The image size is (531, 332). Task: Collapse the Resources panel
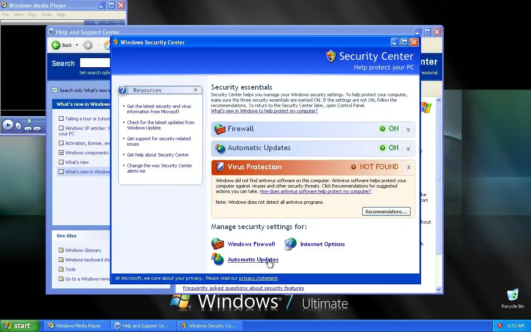tap(195, 90)
